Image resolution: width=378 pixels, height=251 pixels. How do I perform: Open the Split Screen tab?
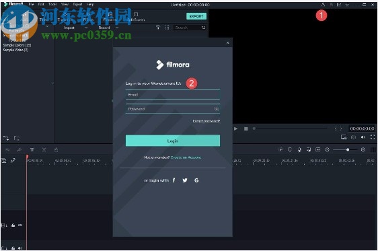point(136,16)
